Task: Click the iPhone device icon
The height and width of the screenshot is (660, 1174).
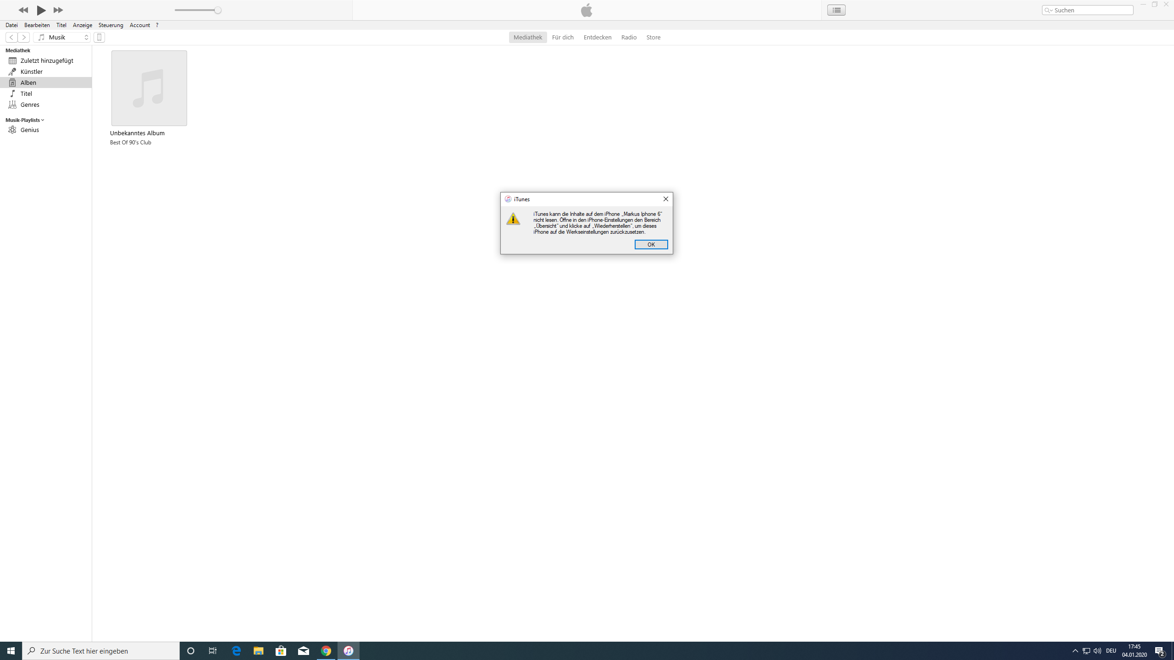Action: 99,37
